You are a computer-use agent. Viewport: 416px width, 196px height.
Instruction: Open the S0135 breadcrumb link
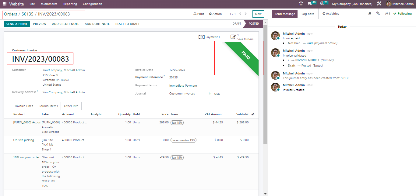[27, 14]
